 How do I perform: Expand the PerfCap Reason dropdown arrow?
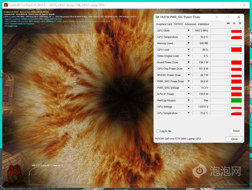pyautogui.click(x=188, y=100)
